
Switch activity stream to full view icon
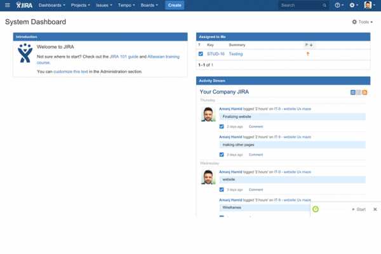[x=353, y=92]
